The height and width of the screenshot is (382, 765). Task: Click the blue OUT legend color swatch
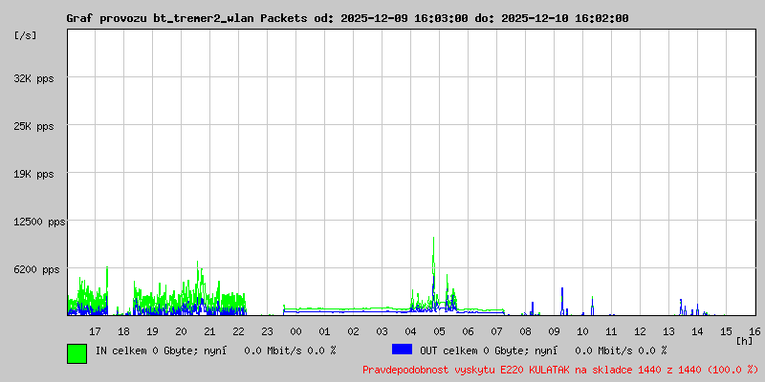(402, 350)
